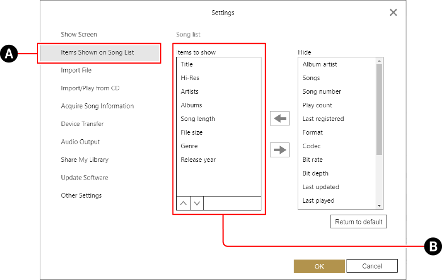Choose Bit rate in Hide list
Screen dimensions: 442x280
312,160
